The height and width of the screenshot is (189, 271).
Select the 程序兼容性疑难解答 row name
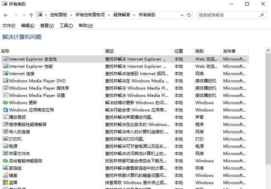pos(28,124)
